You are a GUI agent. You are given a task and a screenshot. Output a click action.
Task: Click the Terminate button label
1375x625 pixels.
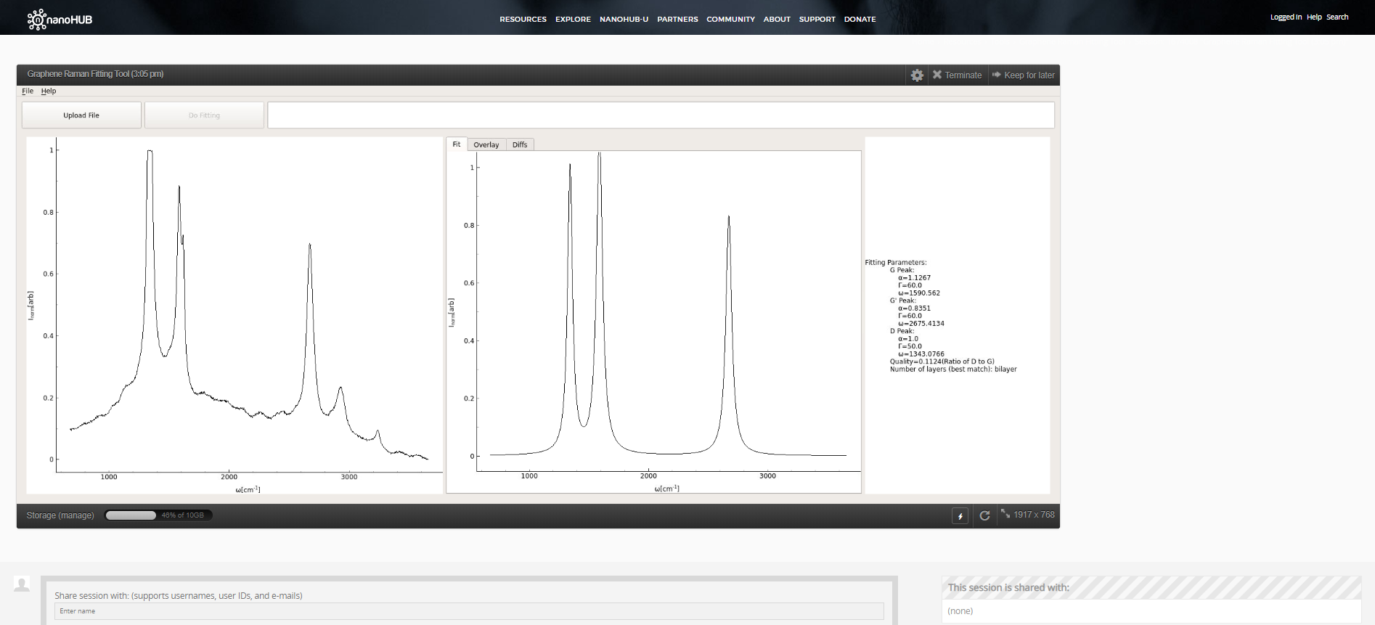(963, 75)
